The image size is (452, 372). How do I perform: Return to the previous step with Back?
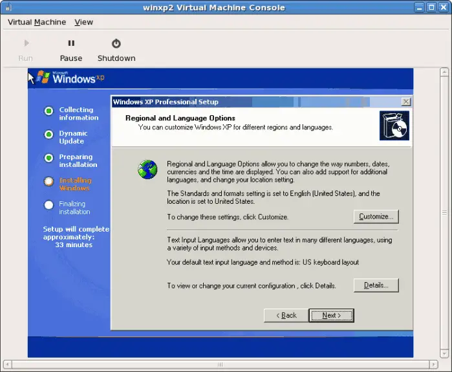[x=286, y=315]
